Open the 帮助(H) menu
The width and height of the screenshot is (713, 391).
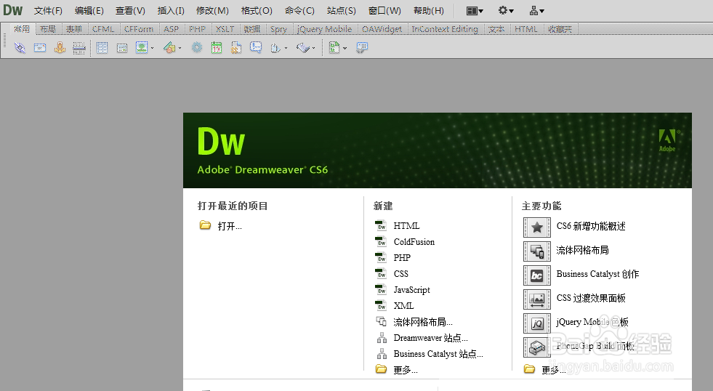(x=429, y=10)
